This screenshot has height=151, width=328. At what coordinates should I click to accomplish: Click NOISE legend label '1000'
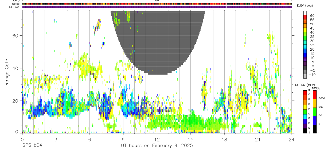320,107
